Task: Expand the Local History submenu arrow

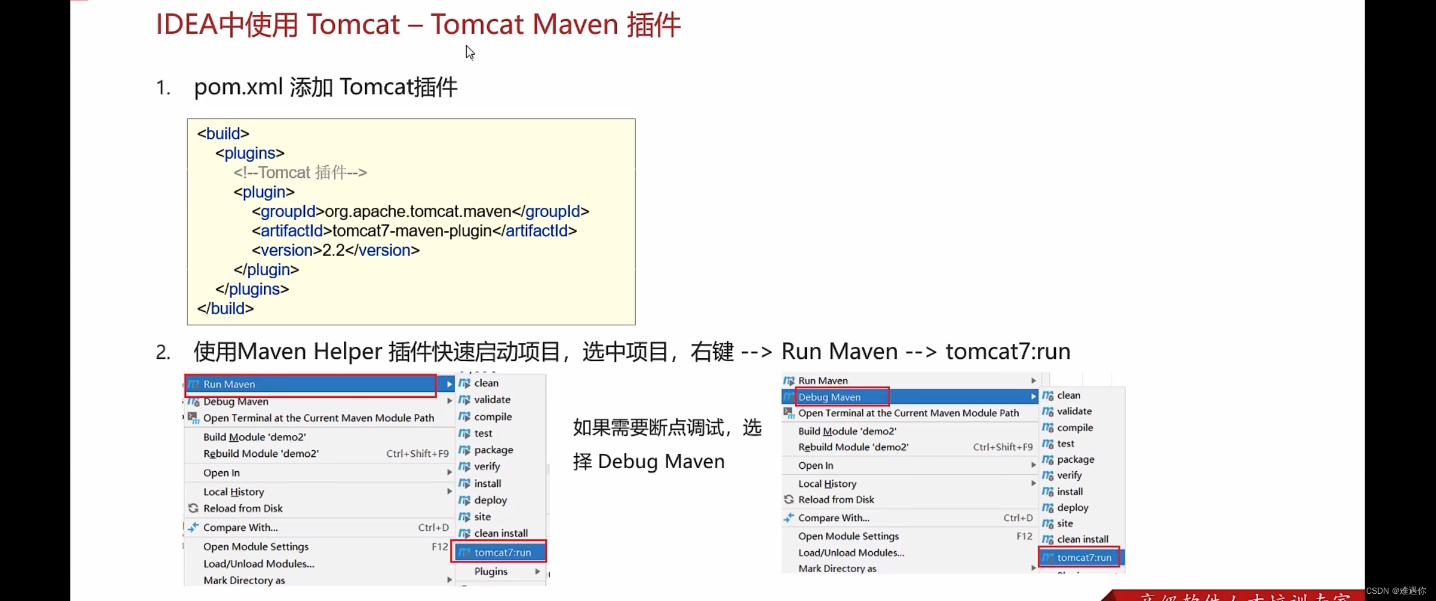Action: tap(449, 491)
